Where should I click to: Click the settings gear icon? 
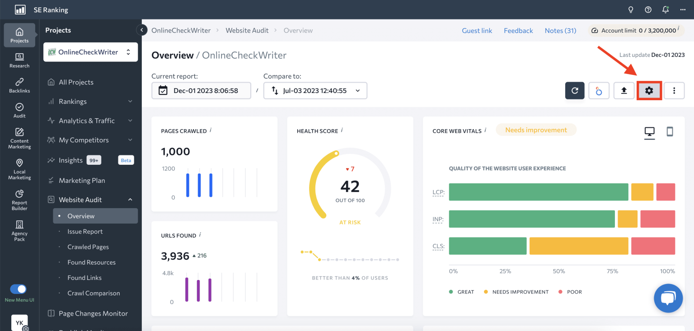tap(649, 91)
